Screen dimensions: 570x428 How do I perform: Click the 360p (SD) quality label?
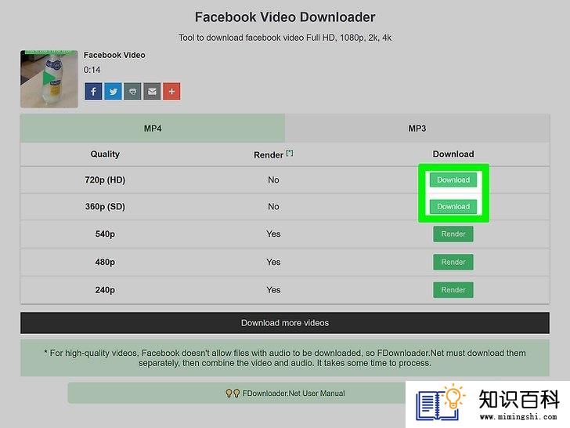click(105, 207)
